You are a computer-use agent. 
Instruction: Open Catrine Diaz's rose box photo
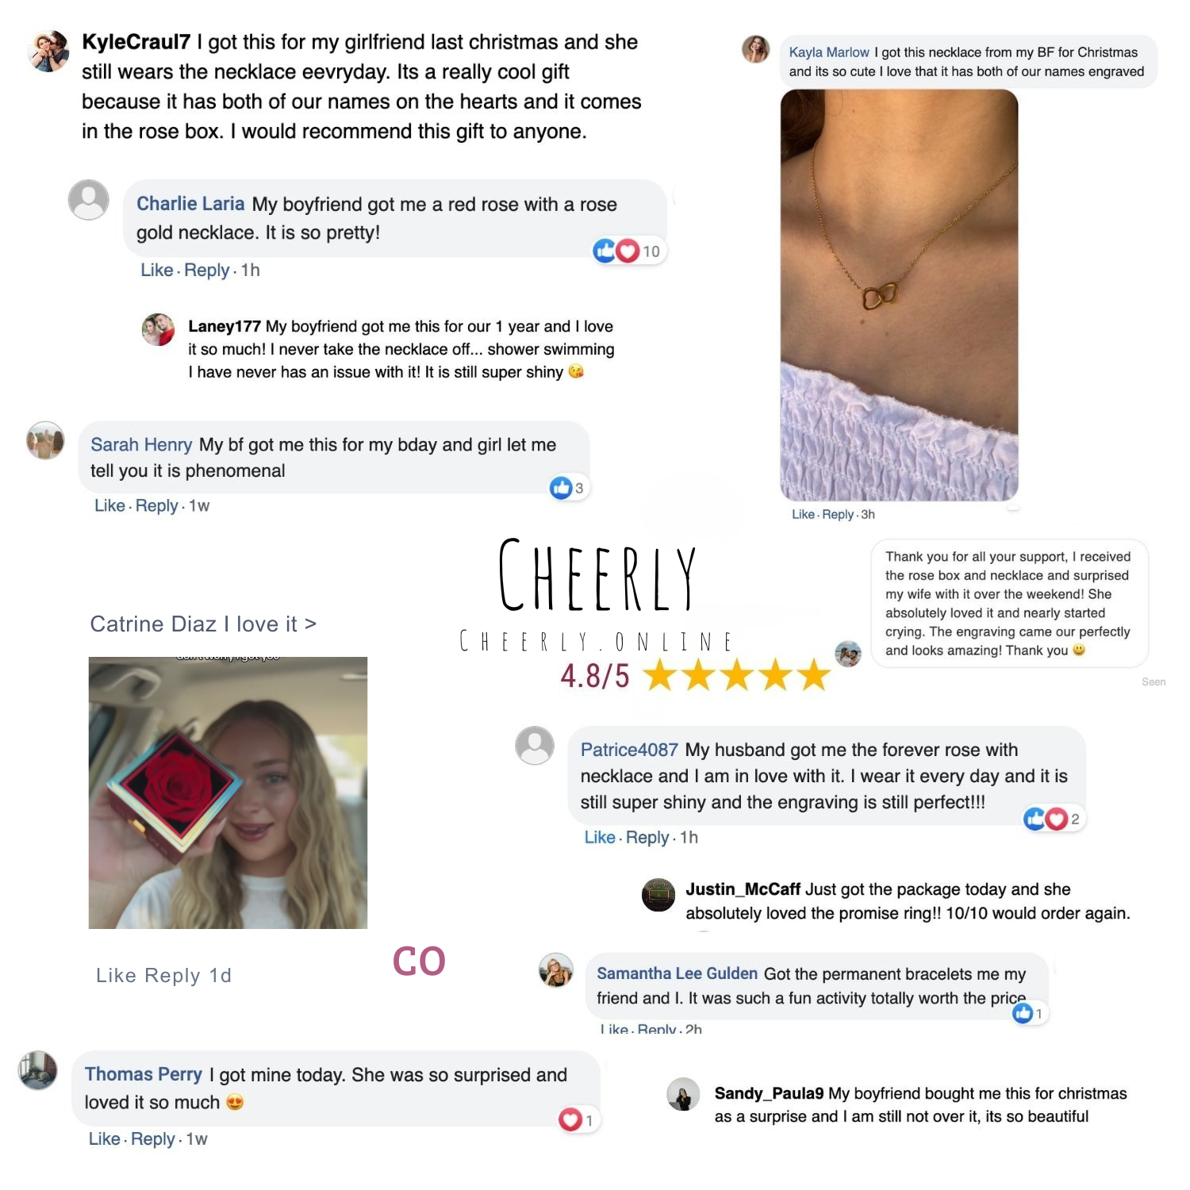point(228,793)
